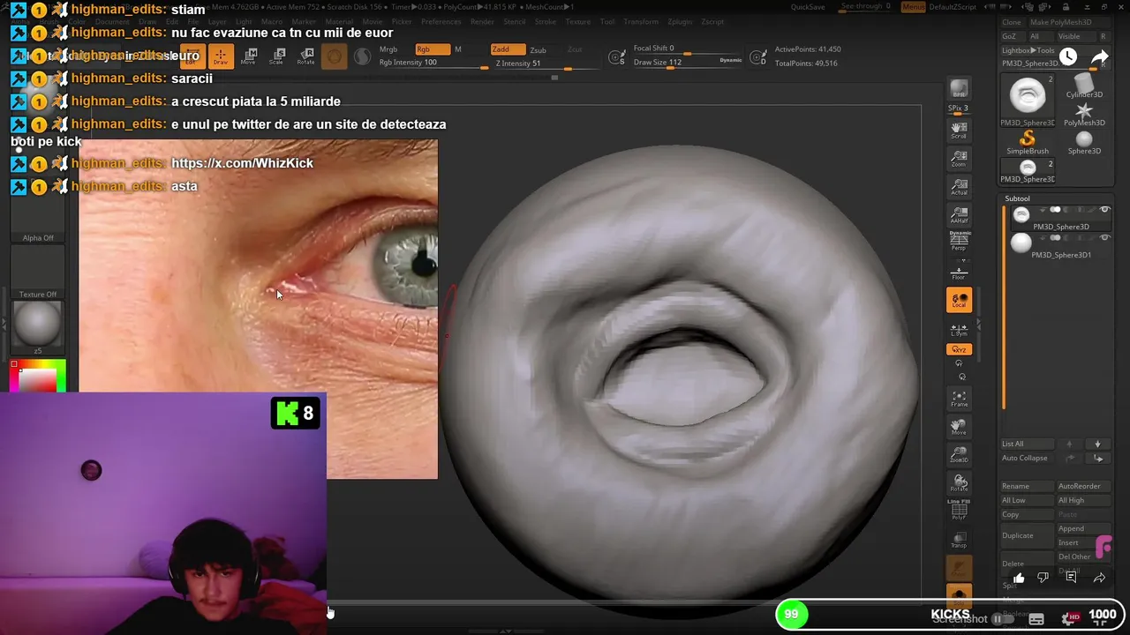The height and width of the screenshot is (635, 1130).
Task: Click the Zoom canvas icon
Action: click(x=959, y=159)
